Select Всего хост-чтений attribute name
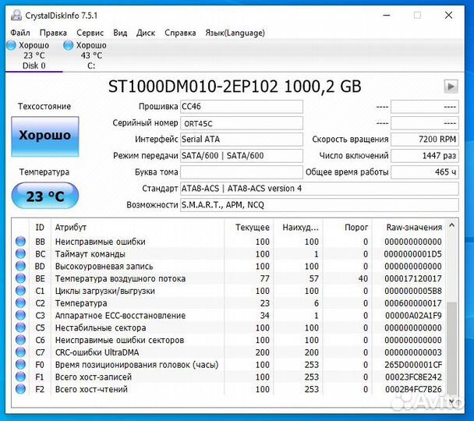Image resolution: width=474 pixels, height=421 pixels. [x=91, y=389]
